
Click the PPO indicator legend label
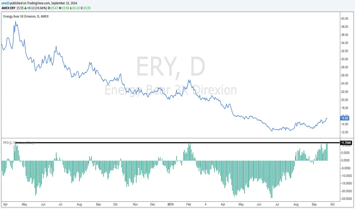point(18,143)
